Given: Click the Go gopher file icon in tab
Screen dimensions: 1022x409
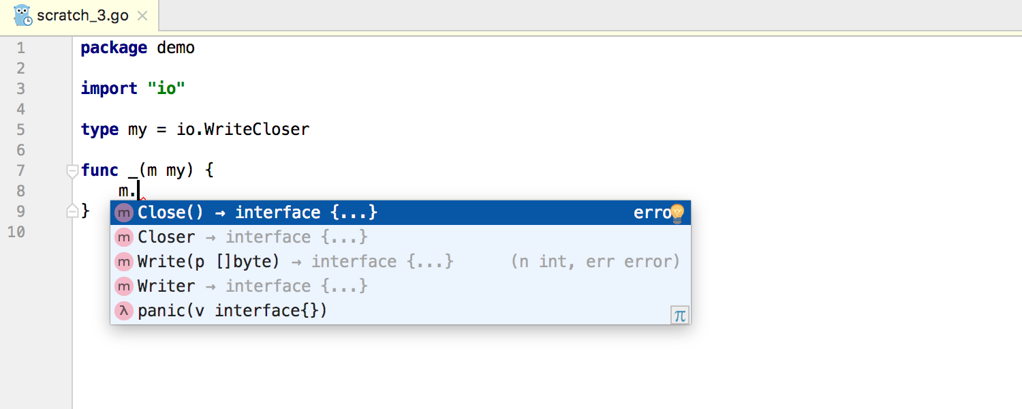Looking at the screenshot, I should click(22, 15).
